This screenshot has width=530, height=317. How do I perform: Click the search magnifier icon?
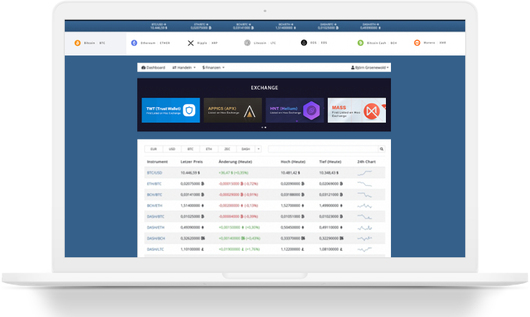tap(382, 149)
